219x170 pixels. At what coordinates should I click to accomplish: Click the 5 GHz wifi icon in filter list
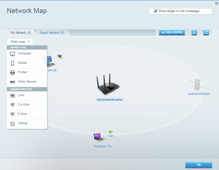click(12, 114)
